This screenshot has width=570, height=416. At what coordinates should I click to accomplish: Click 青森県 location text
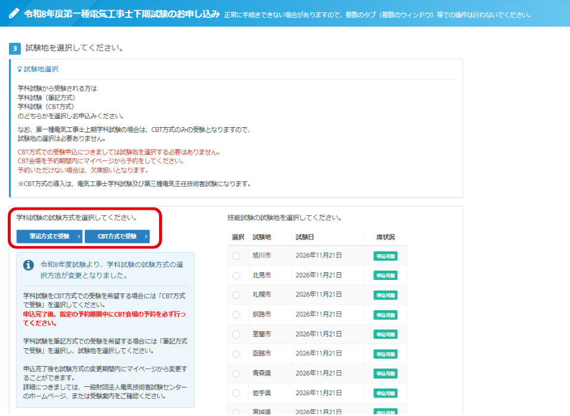click(x=262, y=373)
